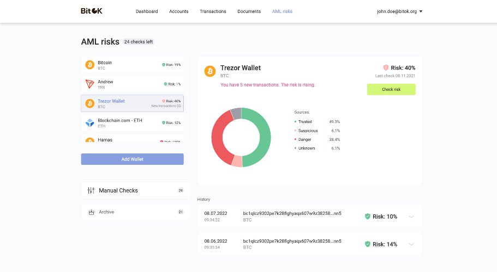Open the Transactions menu item
The image size is (497, 272).
[x=213, y=11]
